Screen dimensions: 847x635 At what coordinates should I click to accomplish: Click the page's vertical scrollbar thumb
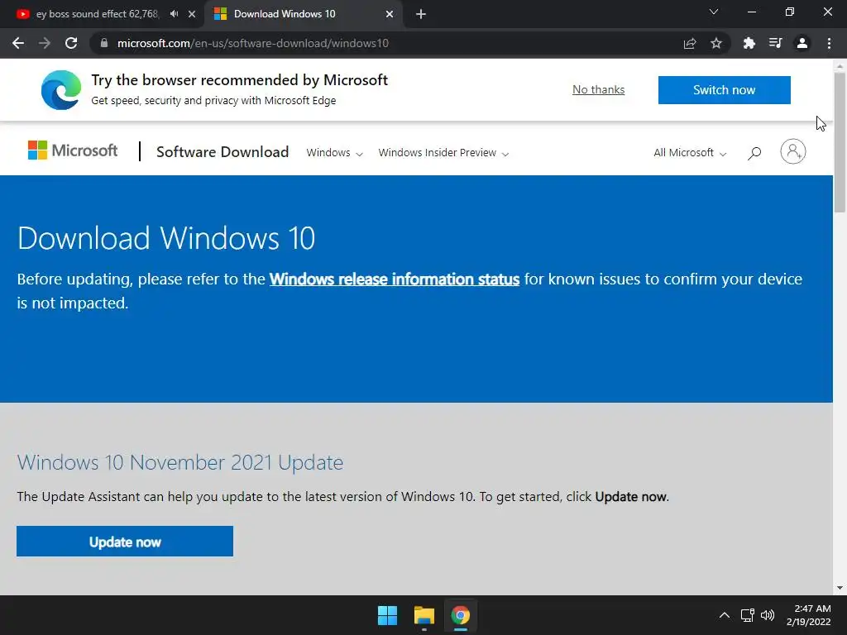pyautogui.click(x=840, y=142)
